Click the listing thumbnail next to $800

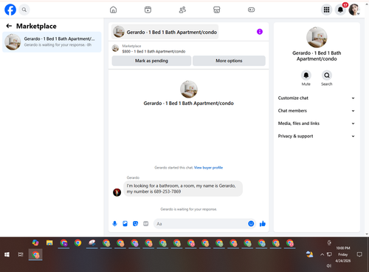tap(115, 48)
